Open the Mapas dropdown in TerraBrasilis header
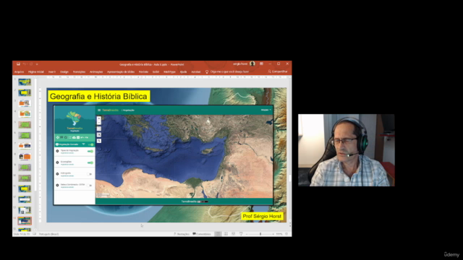The image size is (463, 260). click(x=266, y=110)
